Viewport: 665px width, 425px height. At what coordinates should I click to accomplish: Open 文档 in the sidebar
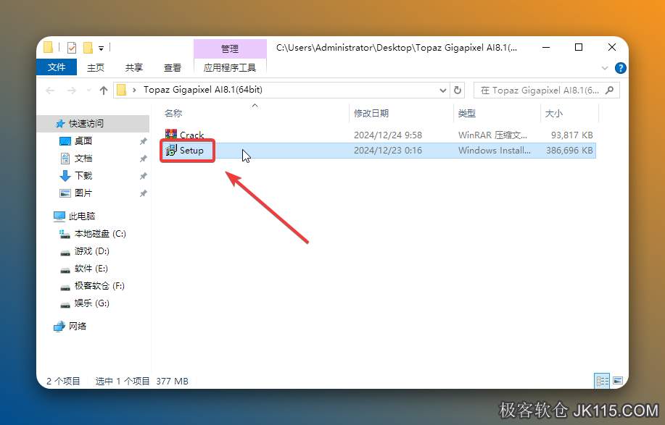click(83, 158)
